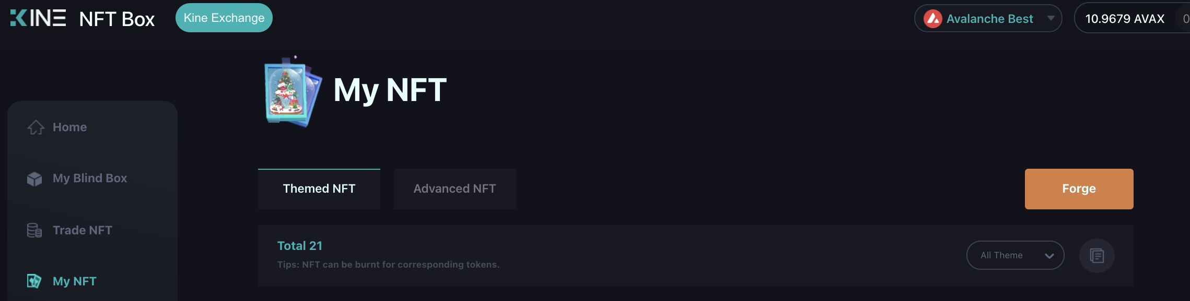Click the My Blind Box cube icon

pyautogui.click(x=34, y=179)
